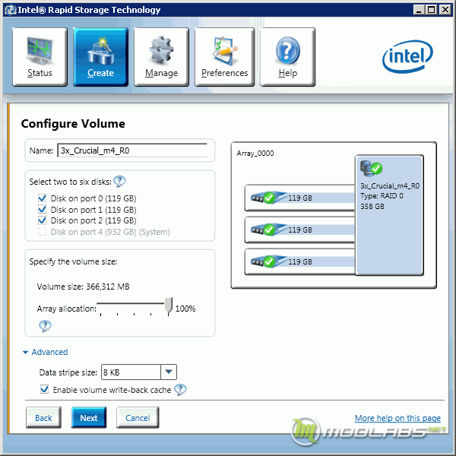Click the Configure Volume heading
Image resolution: width=456 pixels, height=456 pixels.
click(x=73, y=124)
